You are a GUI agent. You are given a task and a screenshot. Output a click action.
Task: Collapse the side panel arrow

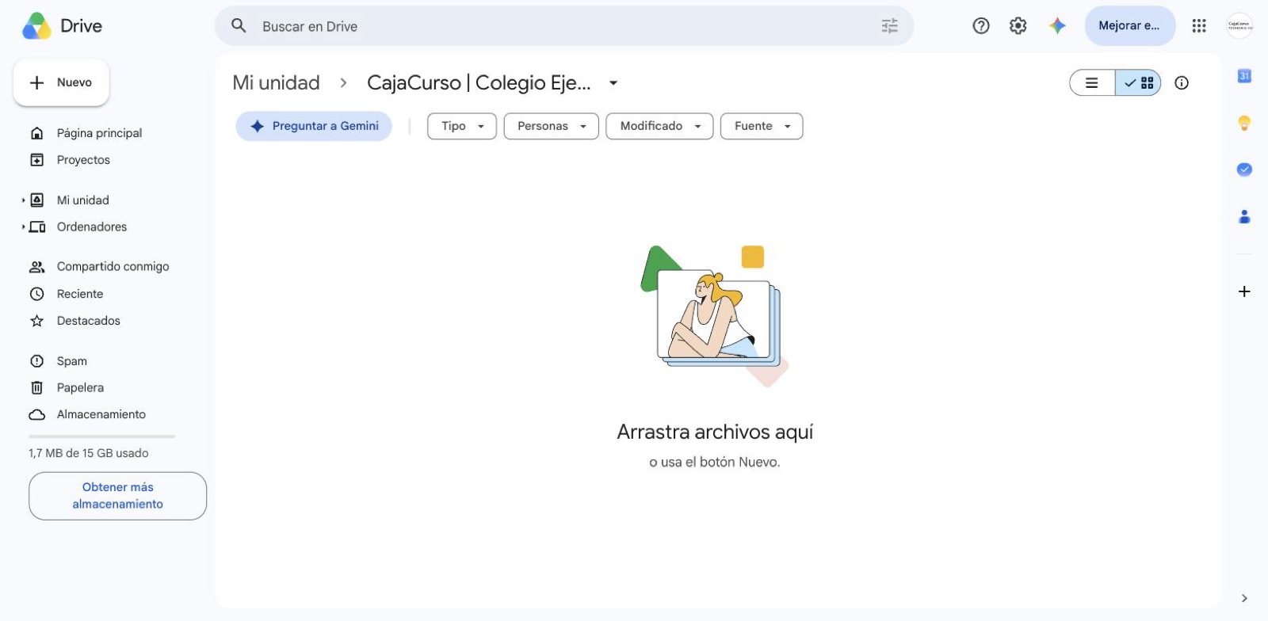[1244, 598]
